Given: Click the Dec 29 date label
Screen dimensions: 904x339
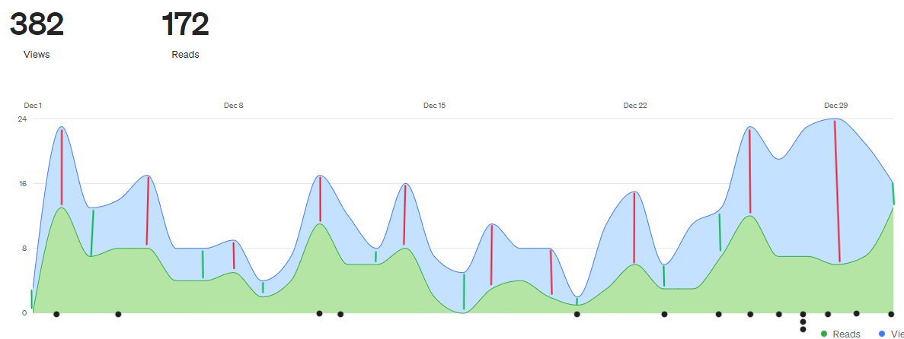Looking at the screenshot, I should click(x=835, y=106).
